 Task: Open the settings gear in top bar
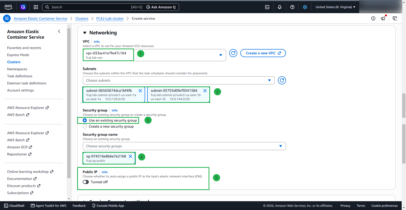[305, 7]
